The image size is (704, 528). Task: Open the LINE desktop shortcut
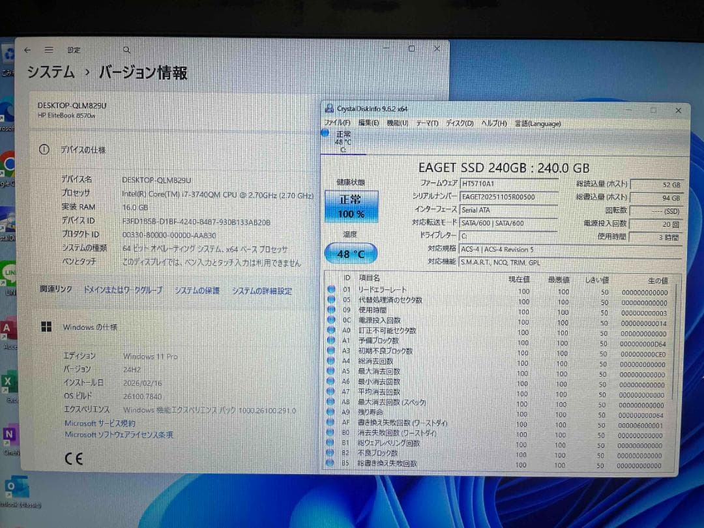9,278
